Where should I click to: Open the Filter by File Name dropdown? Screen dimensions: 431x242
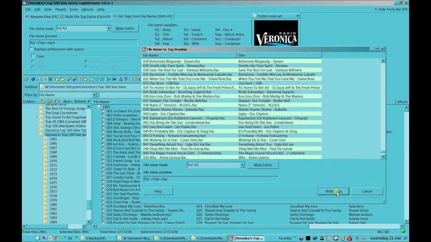95,95
